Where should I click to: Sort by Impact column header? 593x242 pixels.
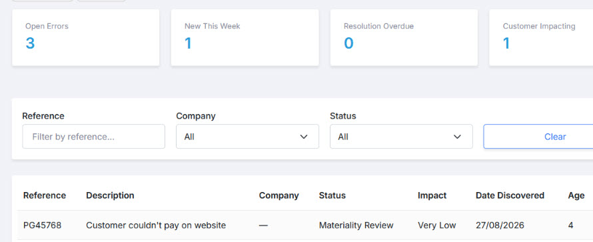[432, 195]
